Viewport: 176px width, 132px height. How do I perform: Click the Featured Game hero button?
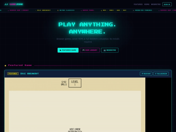[68, 50]
